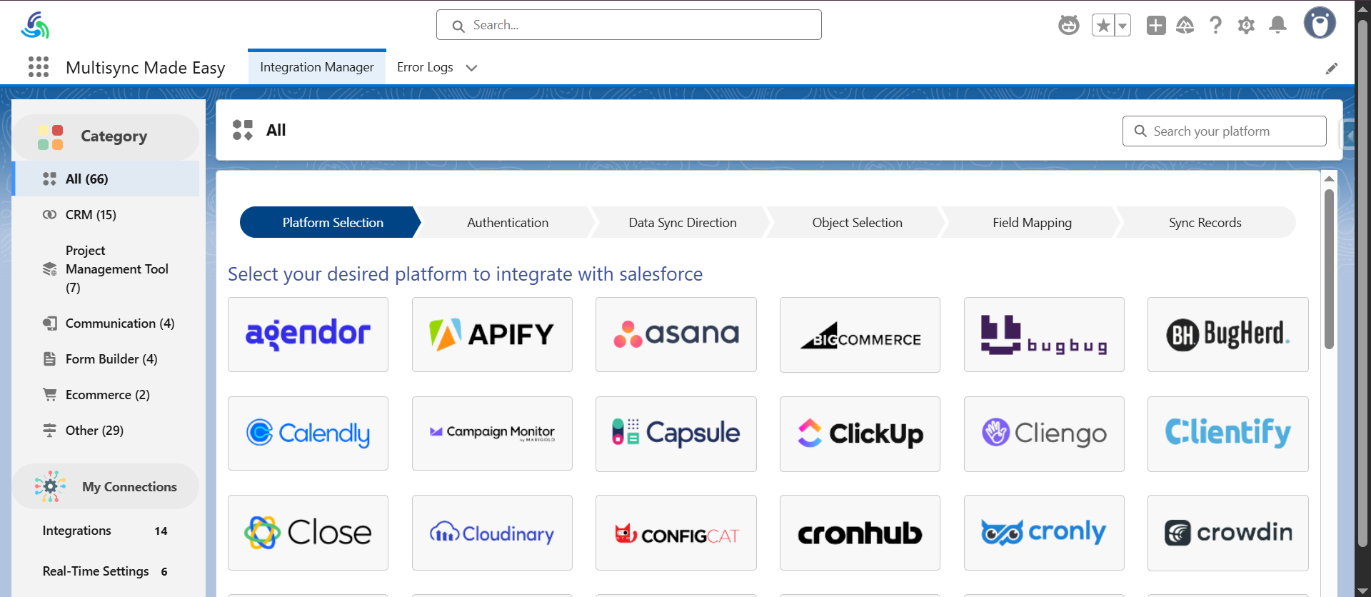Filter by Other (29) category
Image resolution: width=1371 pixels, height=597 pixels.
(106, 431)
